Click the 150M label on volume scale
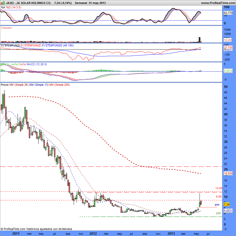Image resolution: width=236 pixels, height=236 pixels. pos(227,30)
